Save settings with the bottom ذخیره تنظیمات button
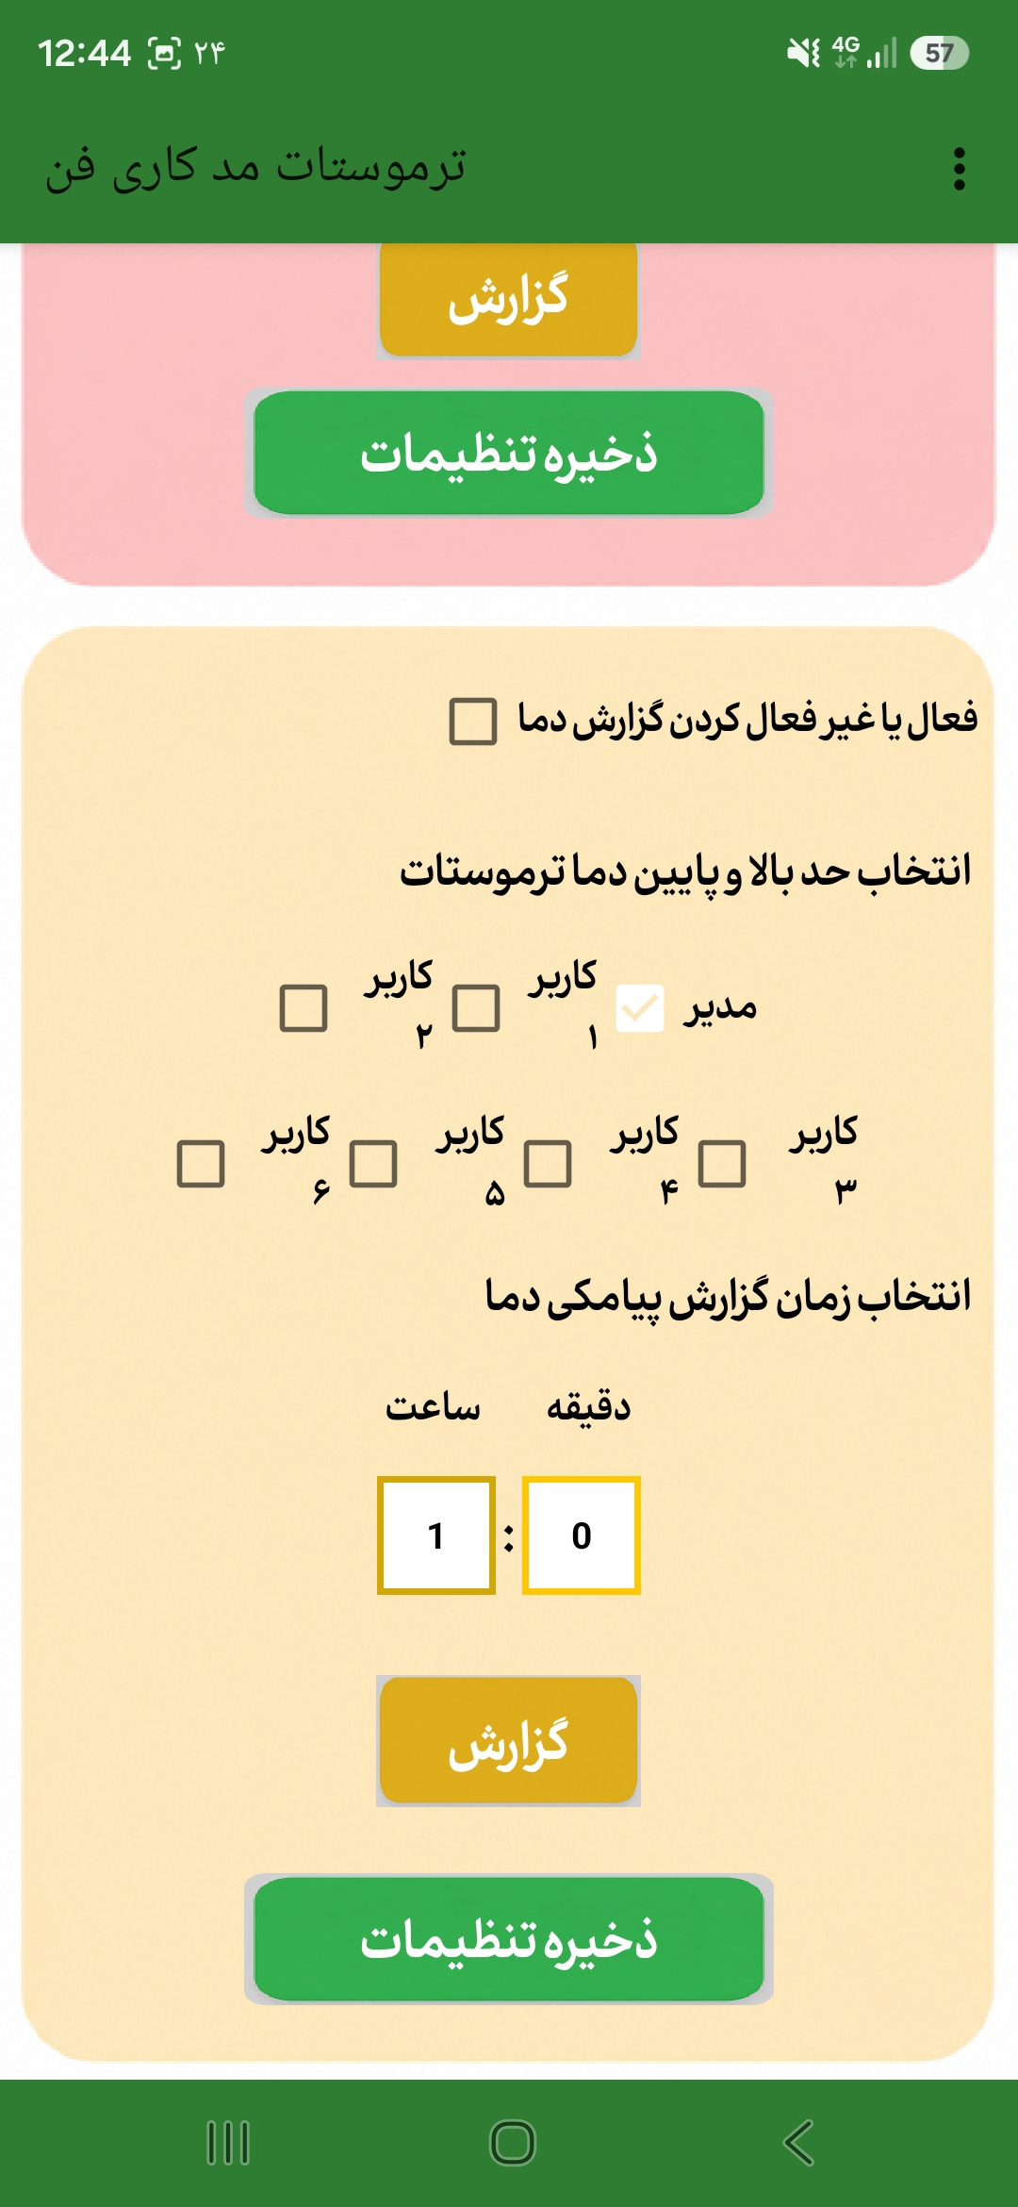The width and height of the screenshot is (1018, 2207). pos(509,1939)
